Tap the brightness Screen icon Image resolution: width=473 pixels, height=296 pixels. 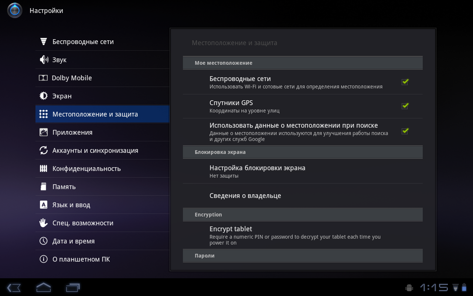click(44, 96)
